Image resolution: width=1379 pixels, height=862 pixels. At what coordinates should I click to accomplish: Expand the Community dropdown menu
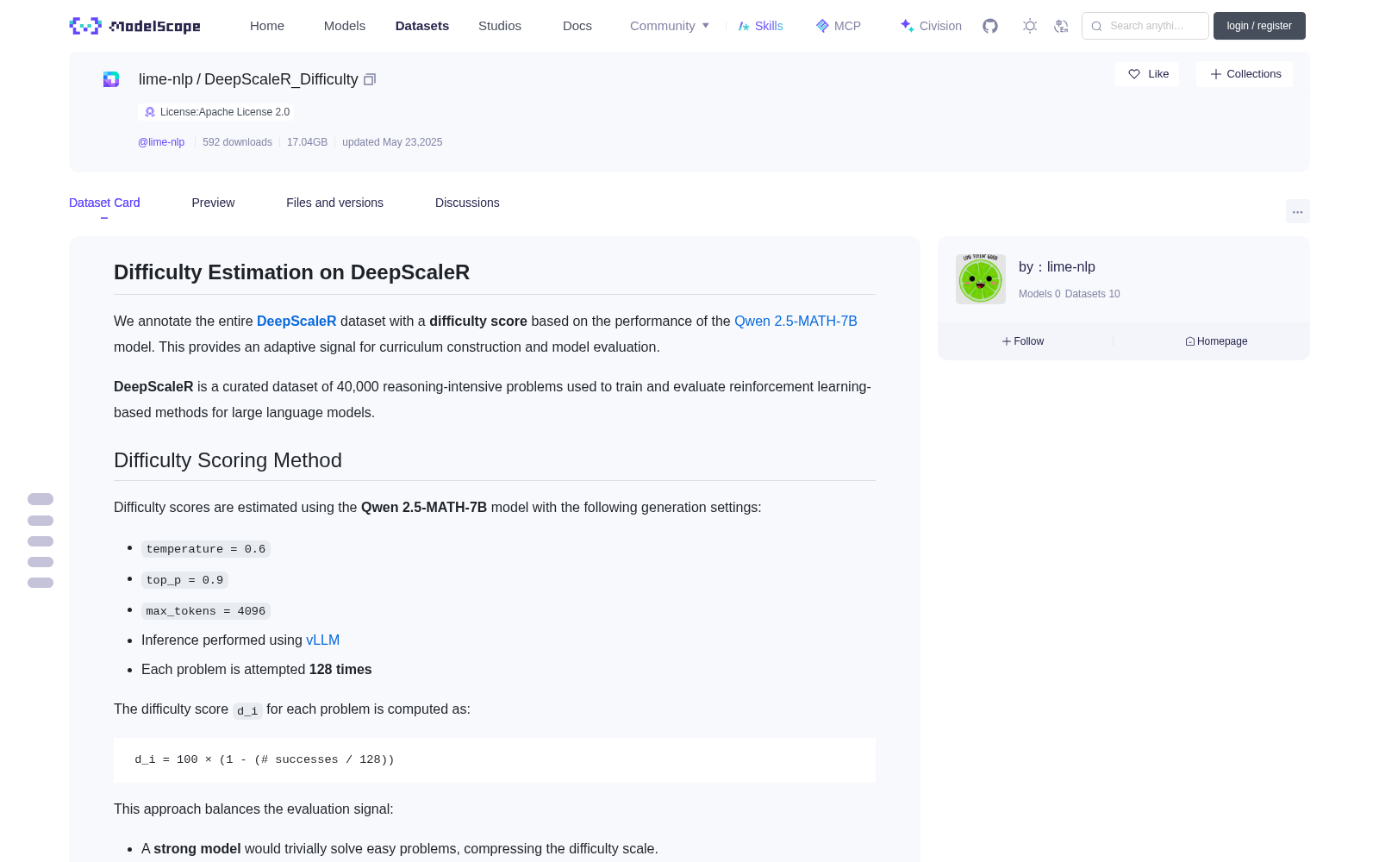tap(670, 26)
